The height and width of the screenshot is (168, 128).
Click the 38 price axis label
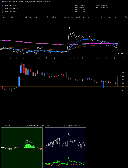[x=123, y=80]
